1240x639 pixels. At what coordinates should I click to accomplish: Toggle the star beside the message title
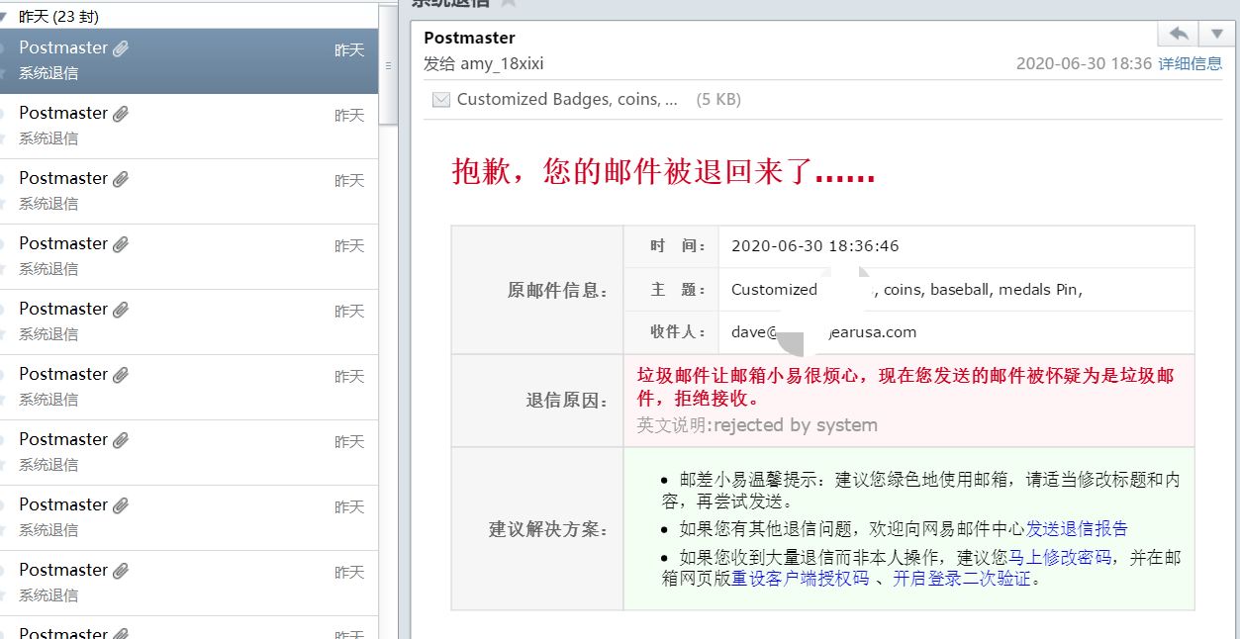[x=508, y=3]
